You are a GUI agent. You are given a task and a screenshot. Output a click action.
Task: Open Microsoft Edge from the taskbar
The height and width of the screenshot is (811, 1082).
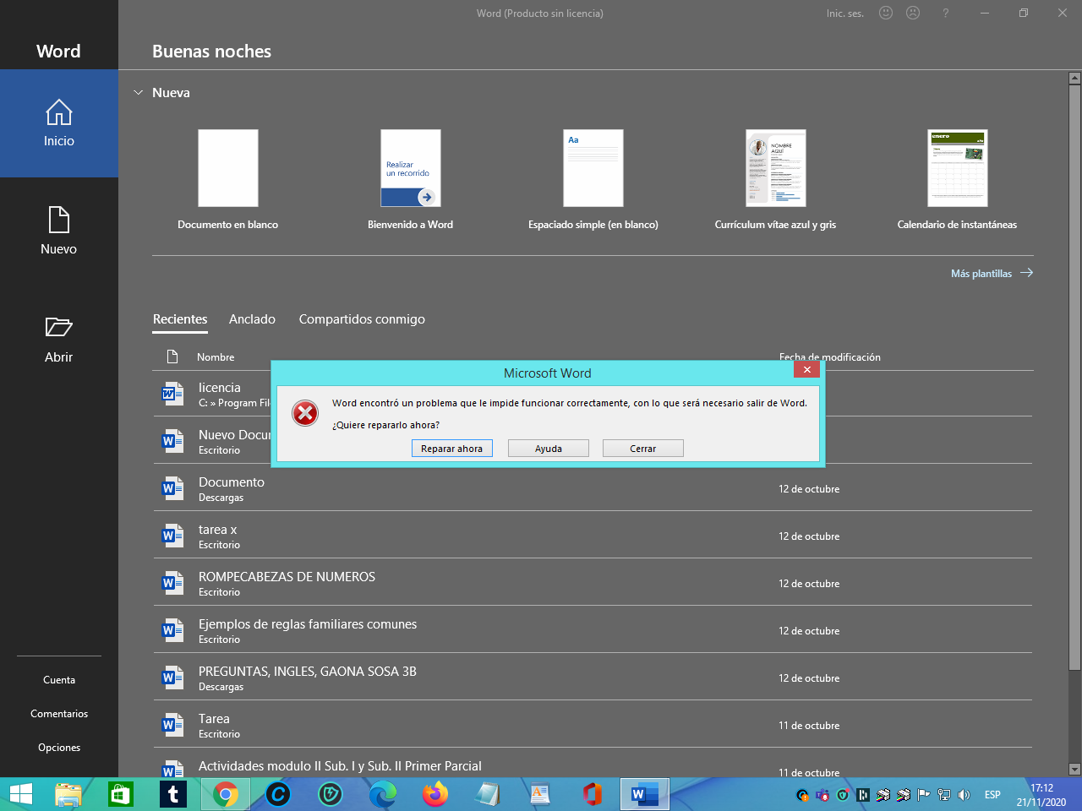click(383, 794)
